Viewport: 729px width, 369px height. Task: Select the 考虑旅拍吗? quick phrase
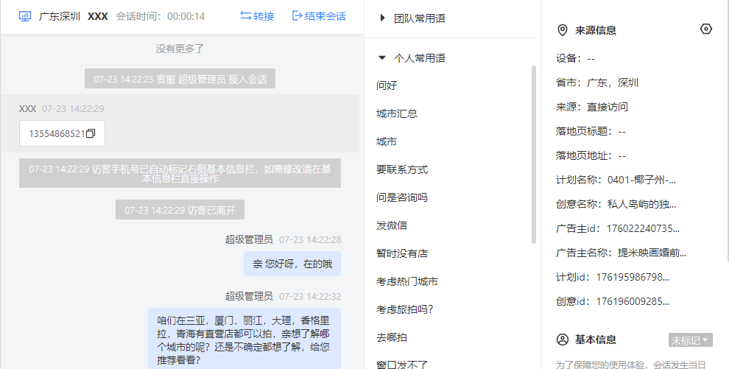(x=405, y=309)
